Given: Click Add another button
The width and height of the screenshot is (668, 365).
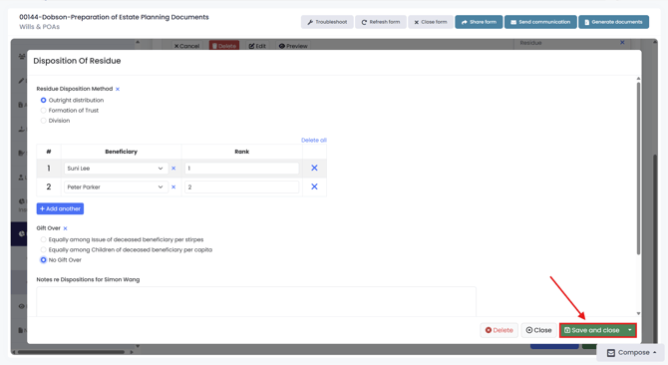Looking at the screenshot, I should pyautogui.click(x=60, y=208).
